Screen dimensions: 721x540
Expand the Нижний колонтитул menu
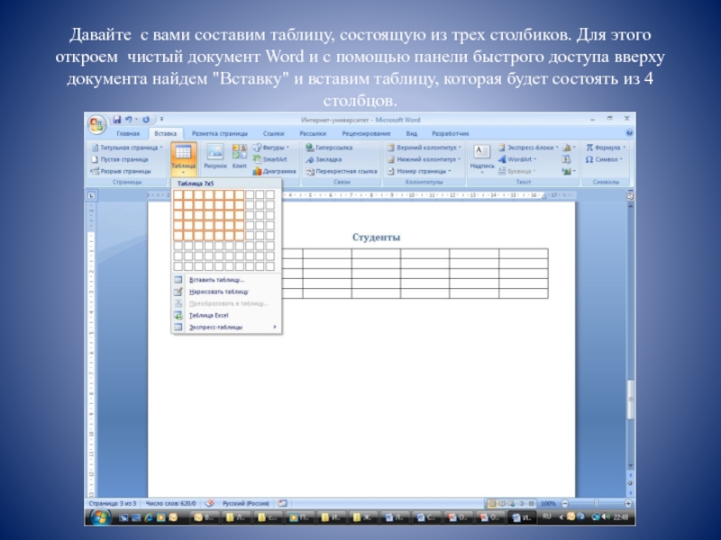click(424, 159)
